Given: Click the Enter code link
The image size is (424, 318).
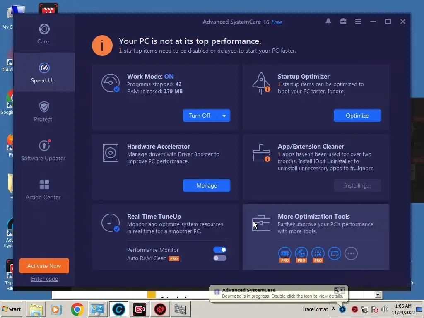Looking at the screenshot, I should 44,279.
